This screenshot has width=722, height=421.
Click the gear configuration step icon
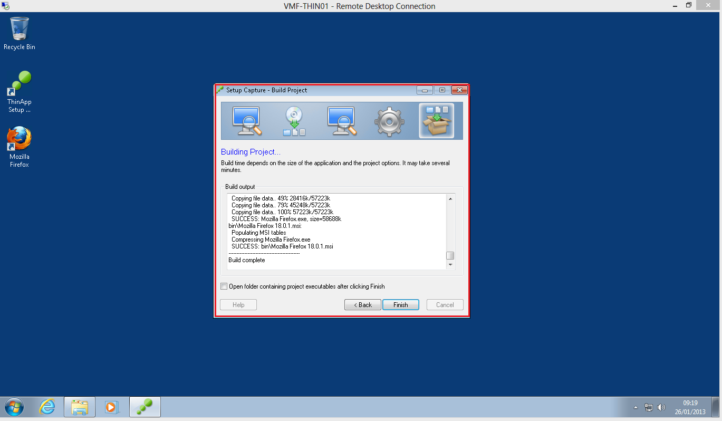click(x=389, y=121)
